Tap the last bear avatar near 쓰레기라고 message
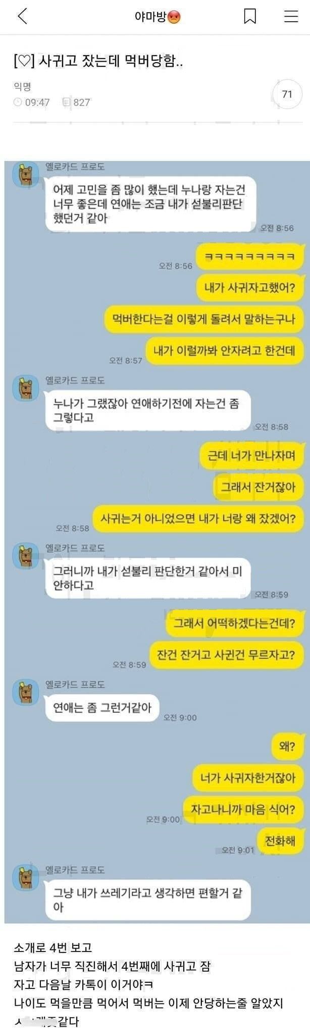The image size is (310, 1036). 26,878
